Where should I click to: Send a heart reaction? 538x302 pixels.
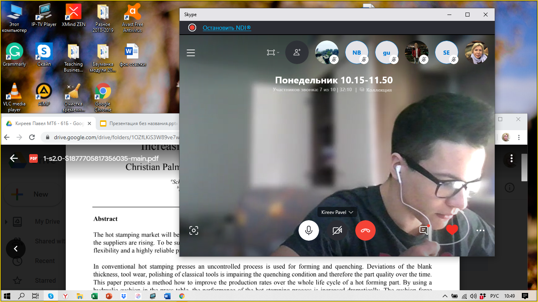452,230
